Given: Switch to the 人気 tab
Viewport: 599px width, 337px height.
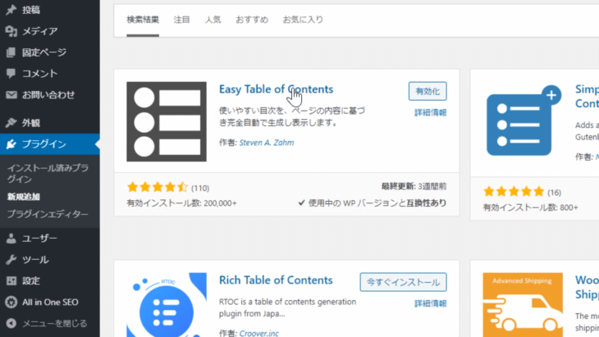Looking at the screenshot, I should [213, 20].
